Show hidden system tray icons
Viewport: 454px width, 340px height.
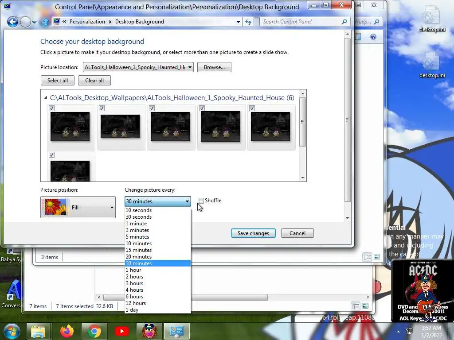pyautogui.click(x=399, y=332)
